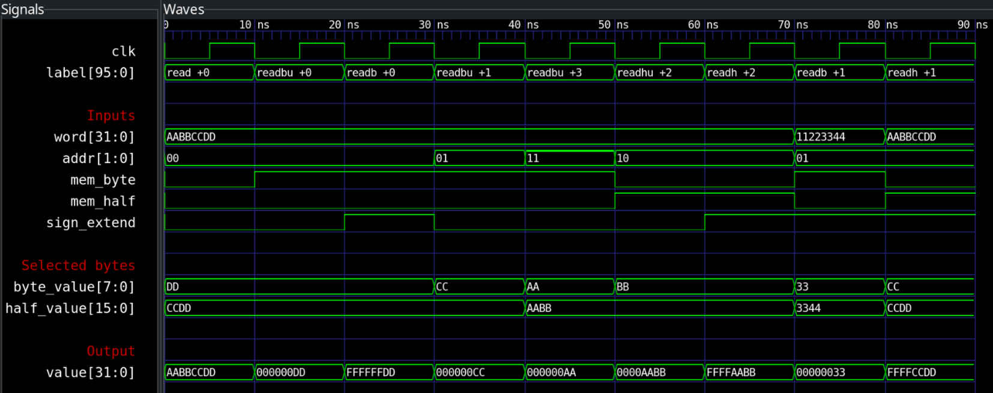The height and width of the screenshot is (393, 993).
Task: Select the word[31:0] signal
Action: coord(94,137)
